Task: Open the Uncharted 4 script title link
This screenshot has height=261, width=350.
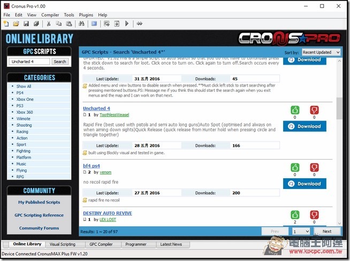Action: click(96, 108)
